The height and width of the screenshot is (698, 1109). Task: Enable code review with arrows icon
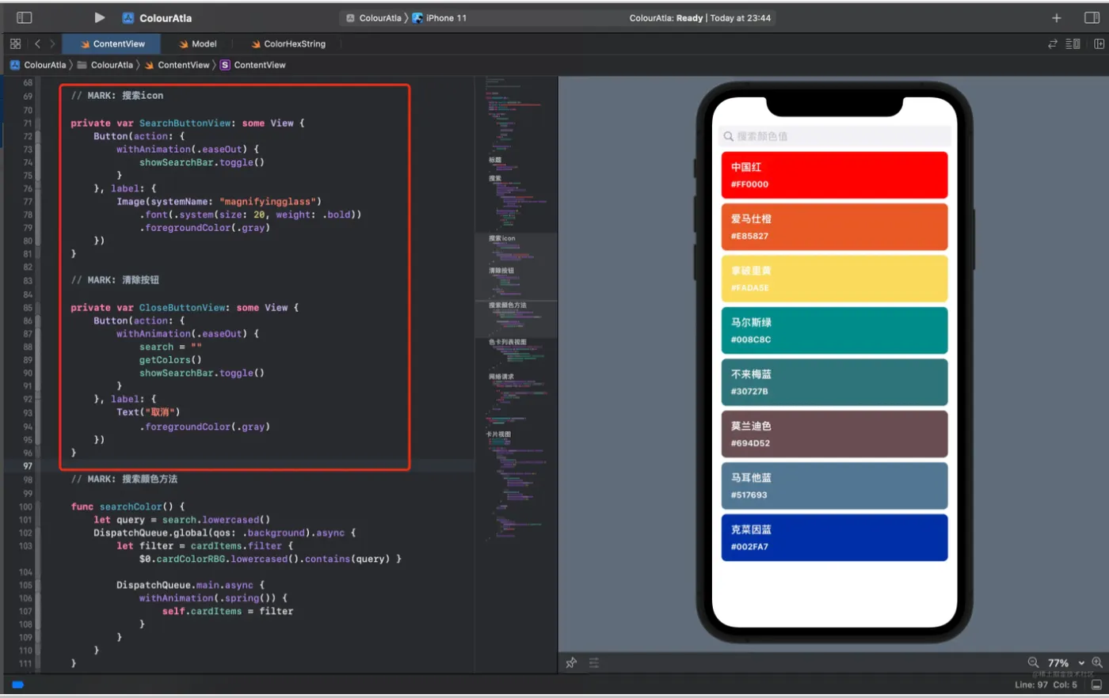(1053, 44)
